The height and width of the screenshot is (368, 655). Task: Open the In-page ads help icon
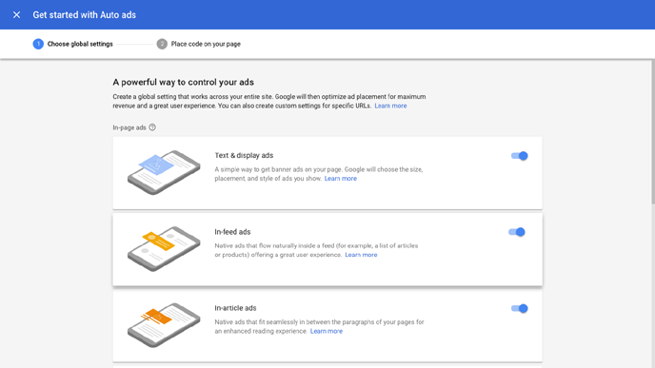152,127
